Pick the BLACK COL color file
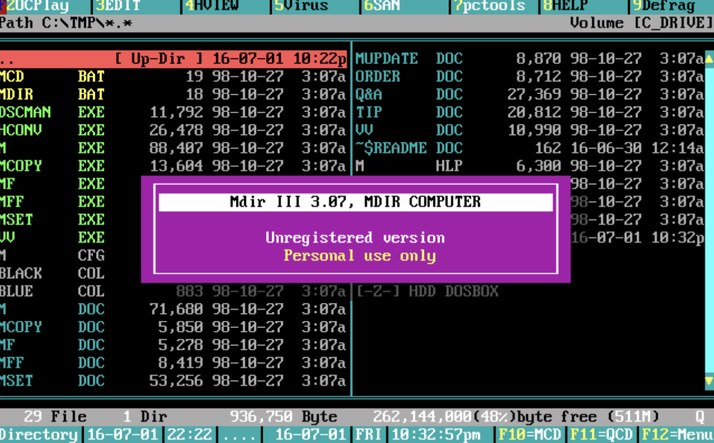The width and height of the screenshot is (714, 443). click(x=70, y=274)
